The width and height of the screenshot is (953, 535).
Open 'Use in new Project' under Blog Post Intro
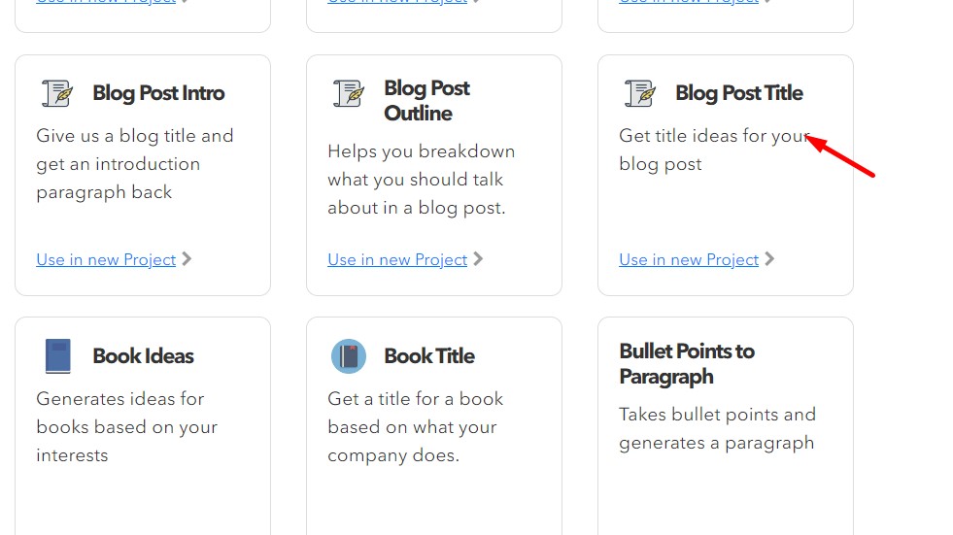pos(106,259)
